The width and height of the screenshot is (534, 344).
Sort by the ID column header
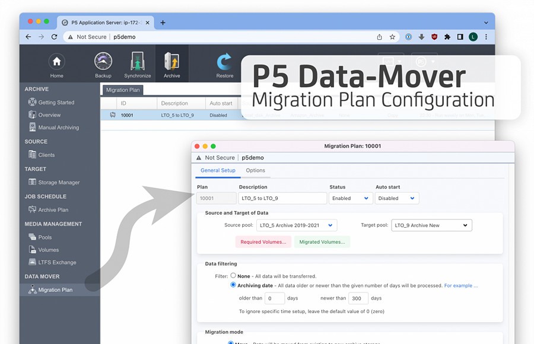[136, 103]
